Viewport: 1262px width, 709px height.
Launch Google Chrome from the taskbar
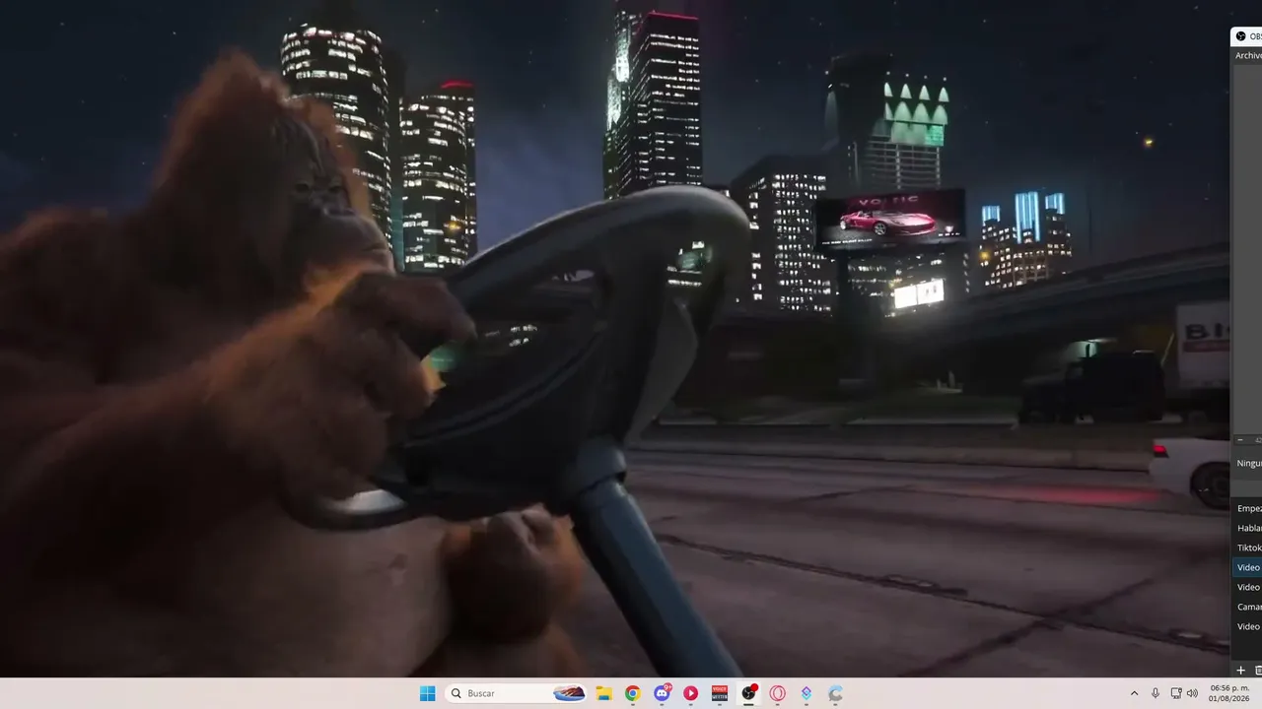click(632, 693)
